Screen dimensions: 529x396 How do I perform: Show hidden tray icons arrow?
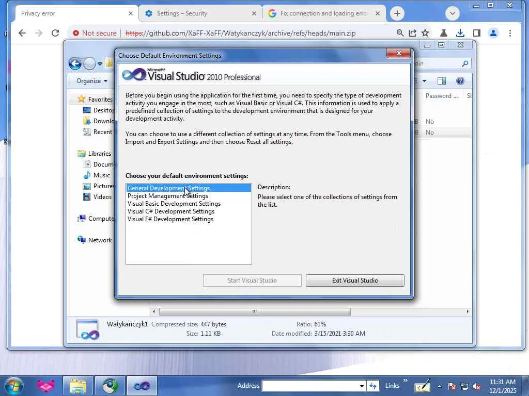pos(439,386)
